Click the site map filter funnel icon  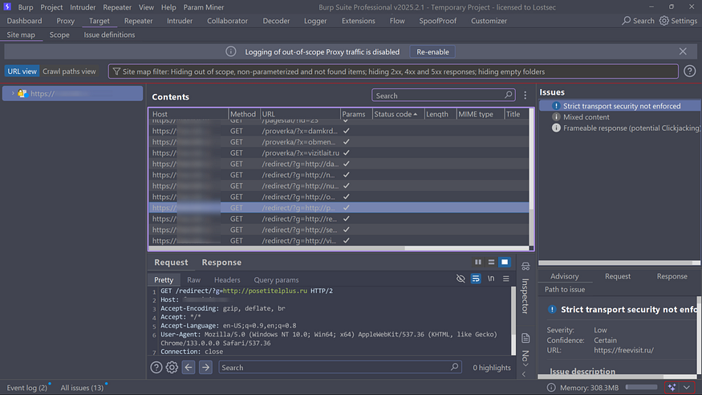(x=116, y=71)
